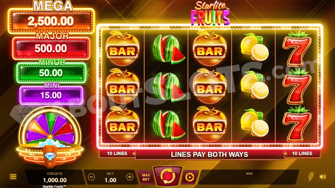Decrease the bet with minus icon
This screenshot has width=335, height=188.
[x=91, y=177]
